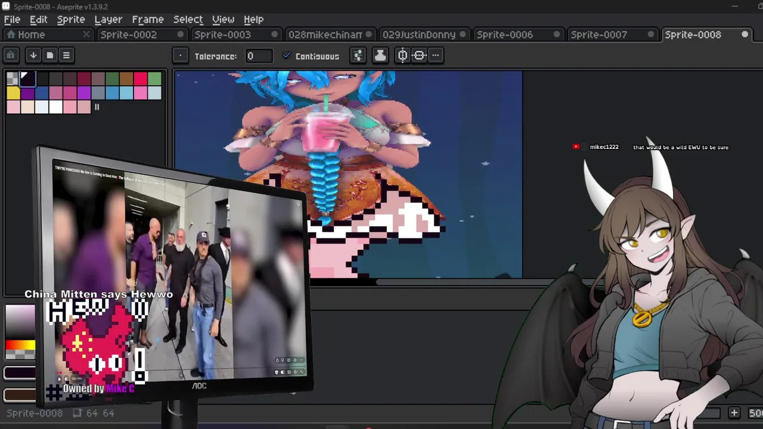Pick the brown palette swatch
Image resolution: width=763 pixels, height=429 pixels.
click(126, 79)
